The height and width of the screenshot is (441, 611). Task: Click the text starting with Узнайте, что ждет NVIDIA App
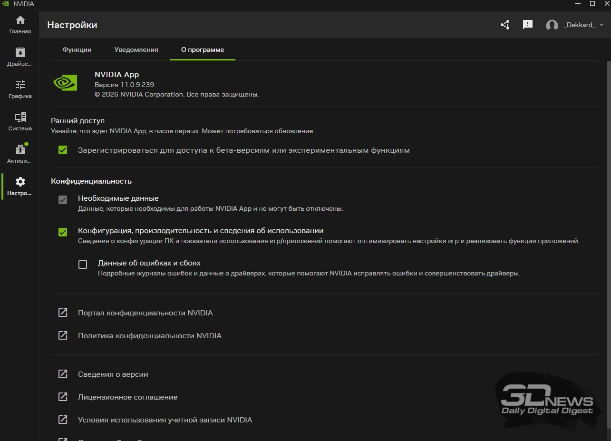(183, 131)
